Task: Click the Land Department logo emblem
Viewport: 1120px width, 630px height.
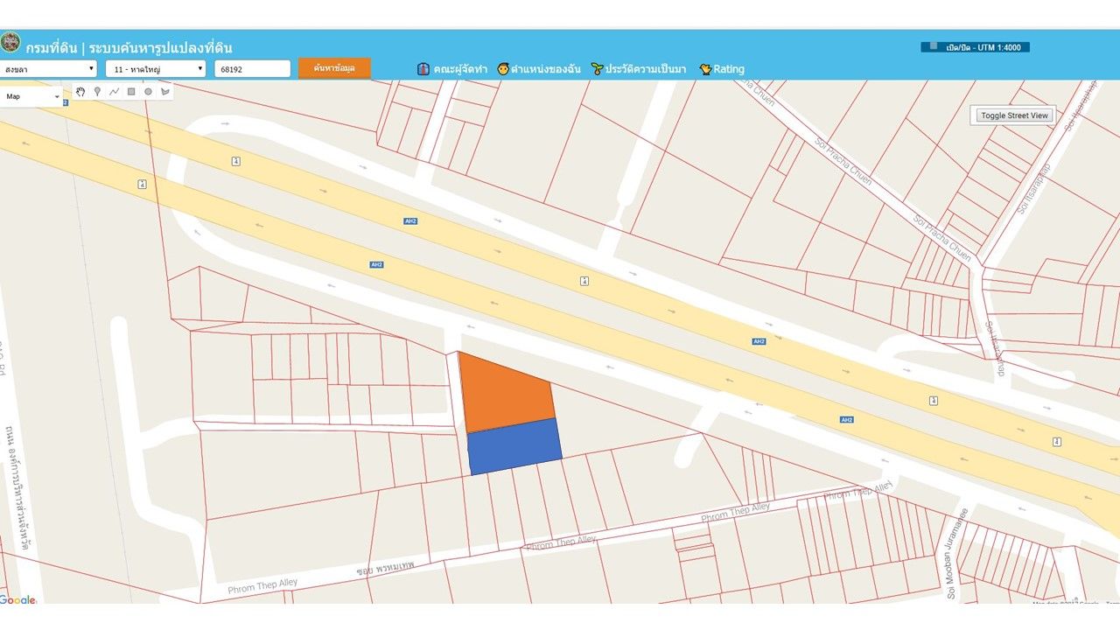Action: pyautogui.click(x=10, y=43)
